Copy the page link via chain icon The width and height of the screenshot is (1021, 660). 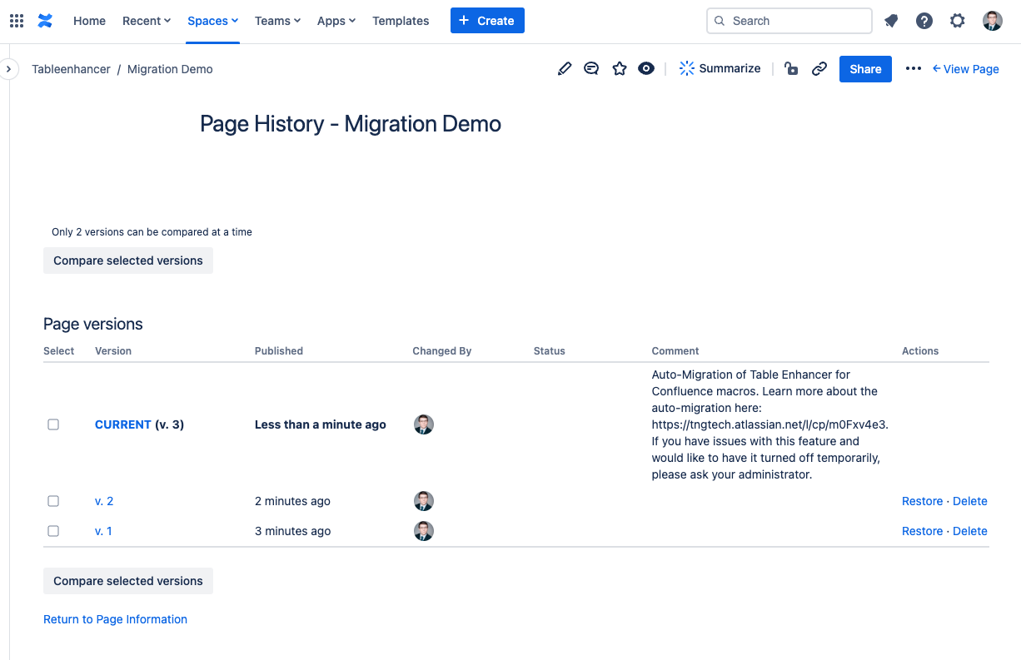click(819, 69)
